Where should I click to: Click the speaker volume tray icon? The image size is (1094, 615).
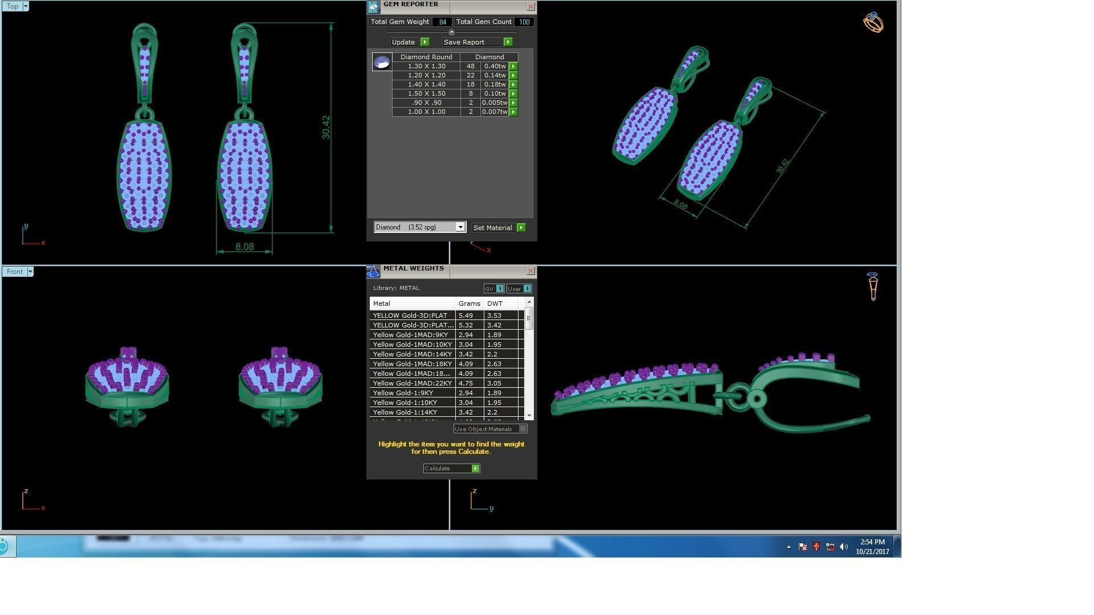[844, 547]
